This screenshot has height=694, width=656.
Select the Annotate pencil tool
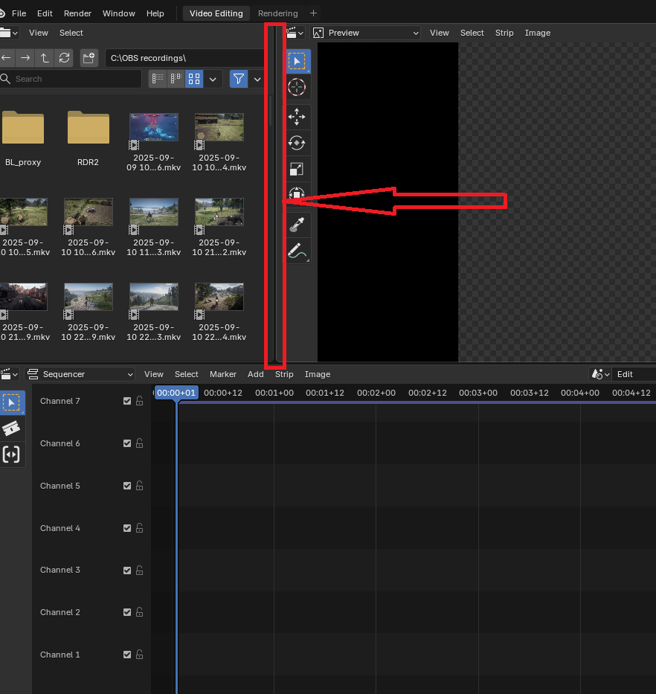(x=297, y=251)
